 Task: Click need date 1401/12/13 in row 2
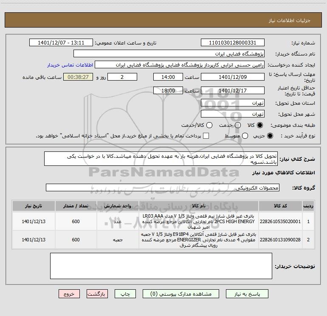pyautogui.click(x=34, y=240)
